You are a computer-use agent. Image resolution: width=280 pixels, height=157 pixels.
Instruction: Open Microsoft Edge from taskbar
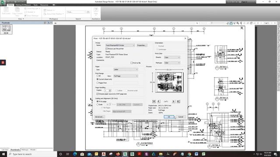point(75,154)
